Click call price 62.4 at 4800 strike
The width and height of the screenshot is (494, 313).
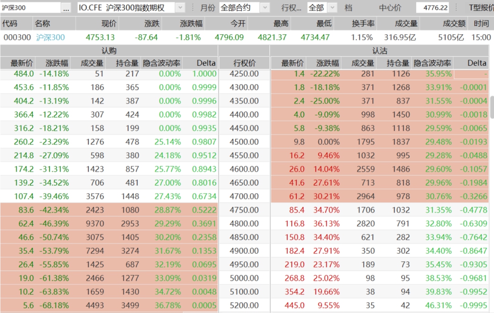(26, 223)
